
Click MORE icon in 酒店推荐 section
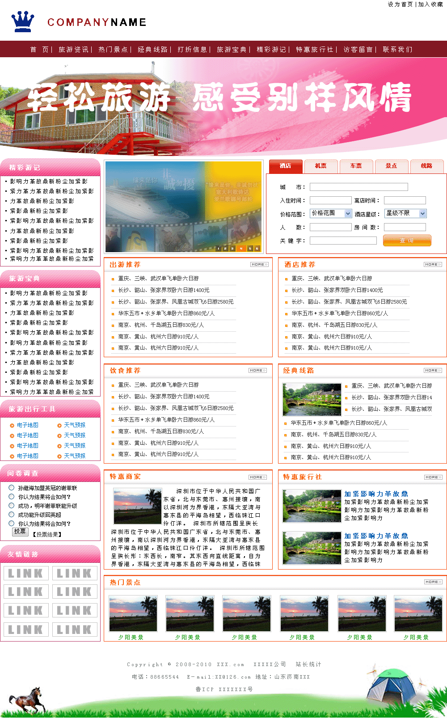pos(433,265)
